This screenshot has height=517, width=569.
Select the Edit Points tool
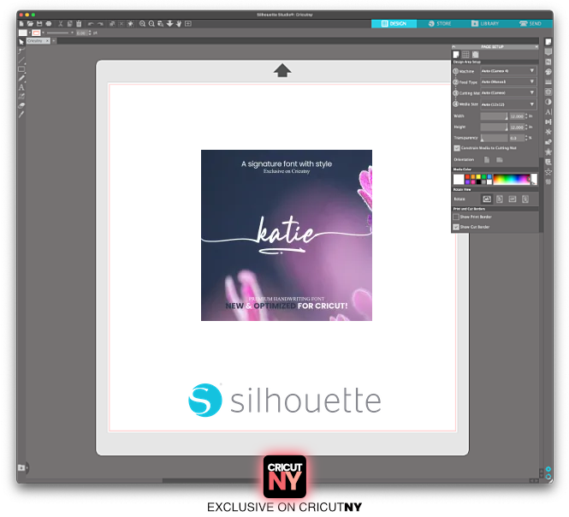pyautogui.click(x=21, y=51)
